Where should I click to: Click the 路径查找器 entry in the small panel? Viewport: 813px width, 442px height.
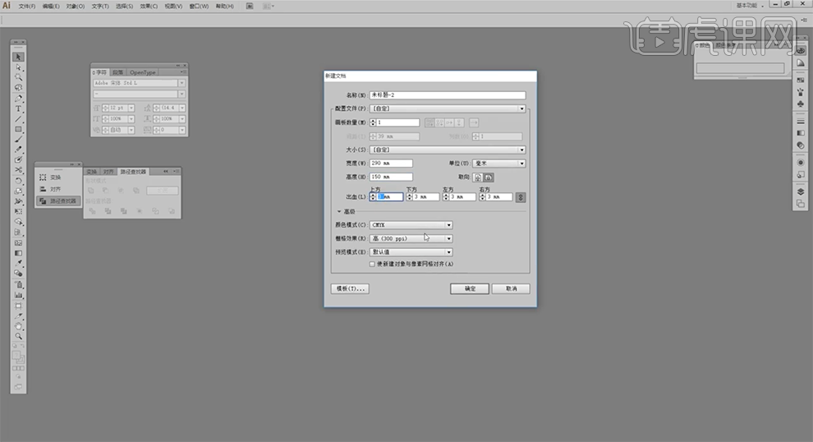click(x=58, y=200)
